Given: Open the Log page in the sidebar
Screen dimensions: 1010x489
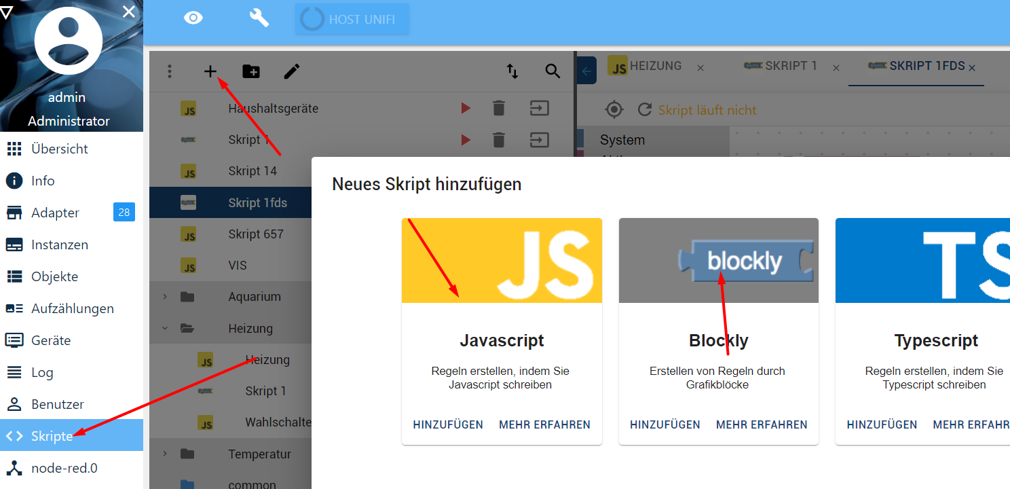Looking at the screenshot, I should coord(71,372).
